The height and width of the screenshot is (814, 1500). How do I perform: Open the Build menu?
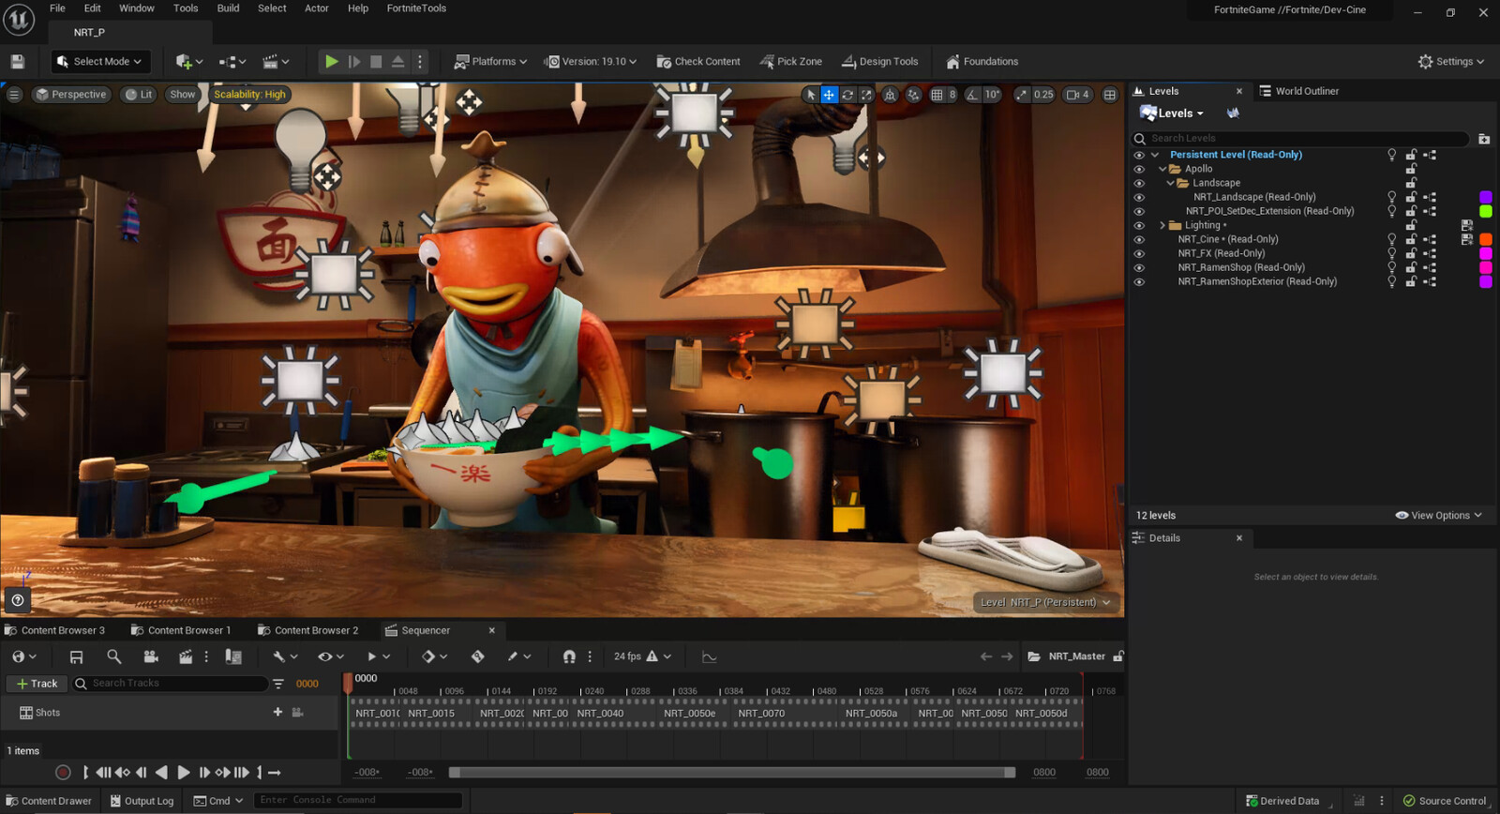[x=228, y=8]
